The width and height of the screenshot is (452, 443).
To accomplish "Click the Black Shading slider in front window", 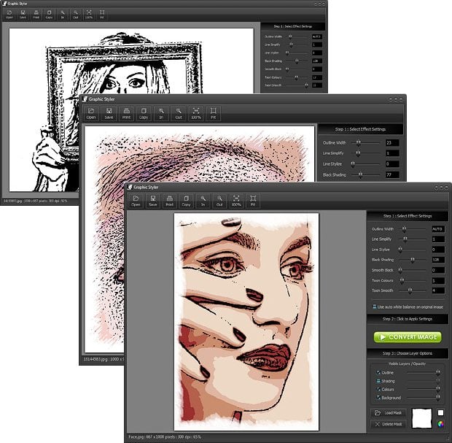I will (x=412, y=259).
